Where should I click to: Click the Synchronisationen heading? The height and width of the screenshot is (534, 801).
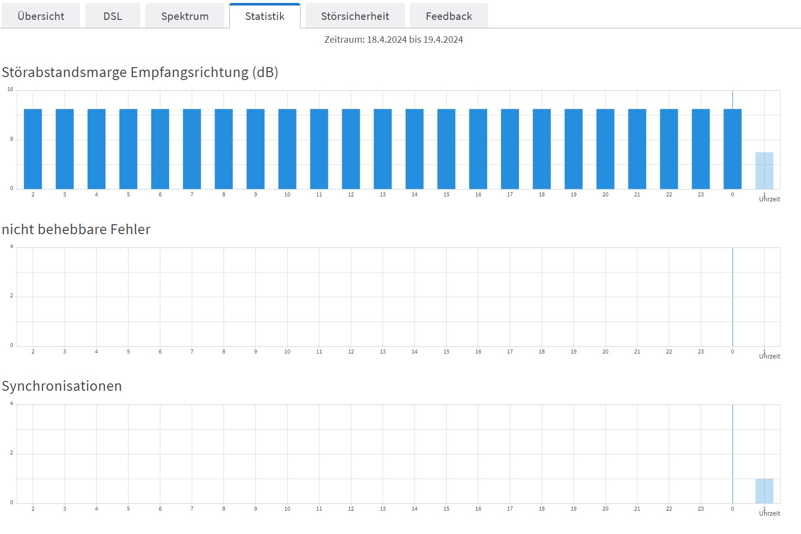pyautogui.click(x=62, y=386)
